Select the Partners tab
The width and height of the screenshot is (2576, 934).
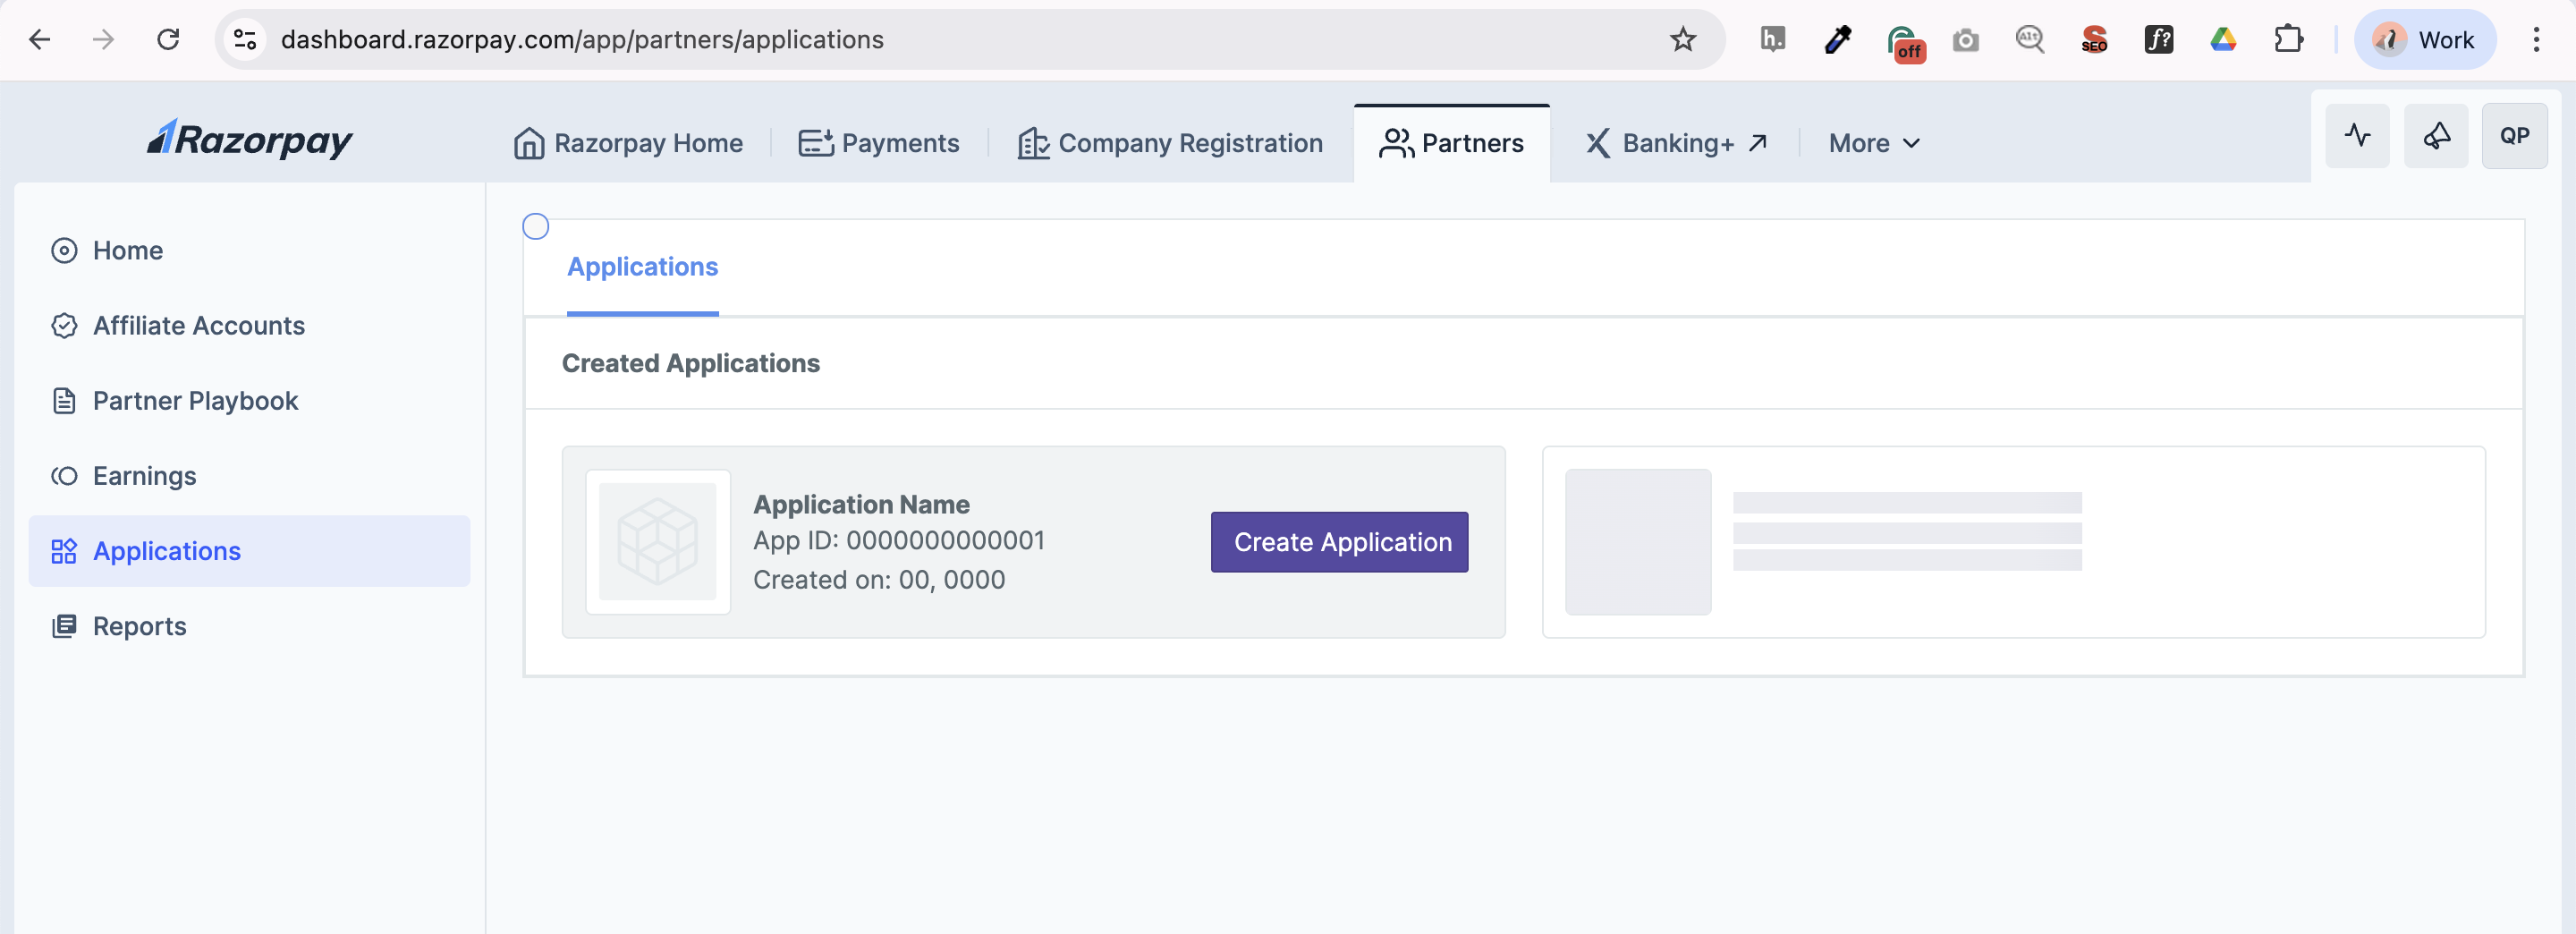tap(1451, 143)
